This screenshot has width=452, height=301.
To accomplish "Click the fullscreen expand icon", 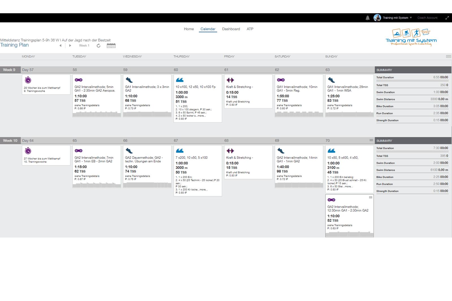I will click(x=447, y=18).
